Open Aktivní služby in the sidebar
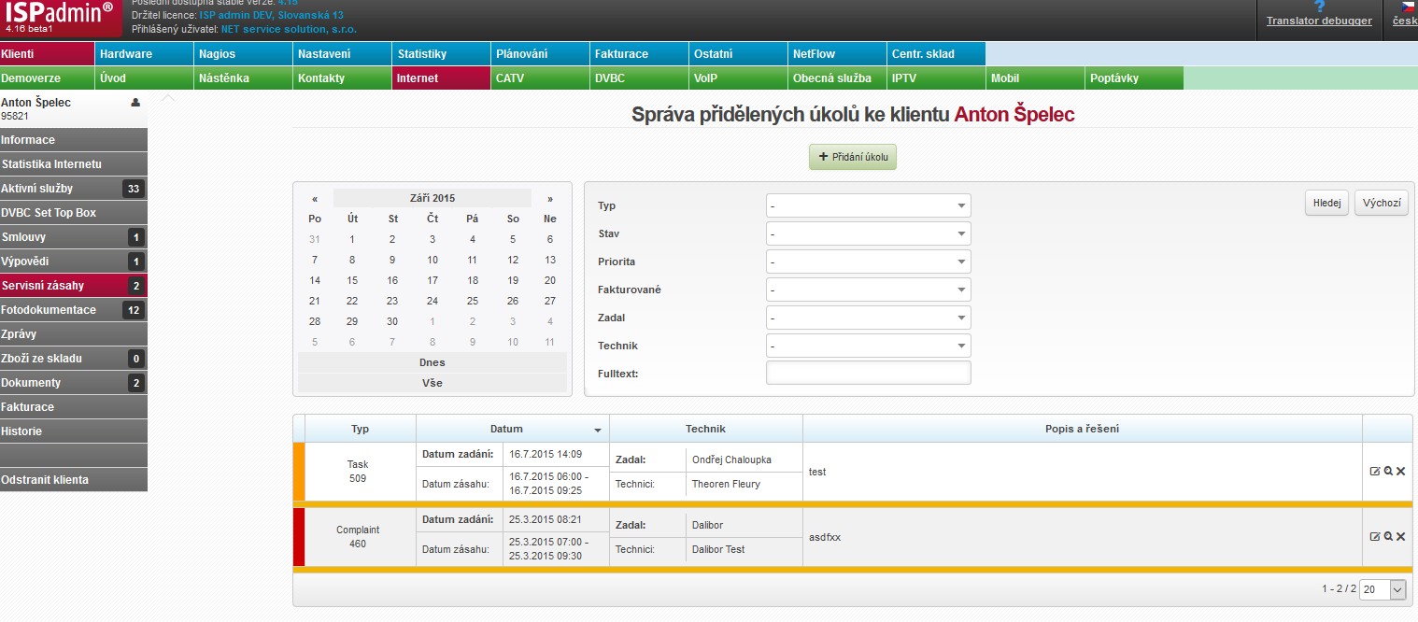The height and width of the screenshot is (622, 1418). [x=74, y=189]
